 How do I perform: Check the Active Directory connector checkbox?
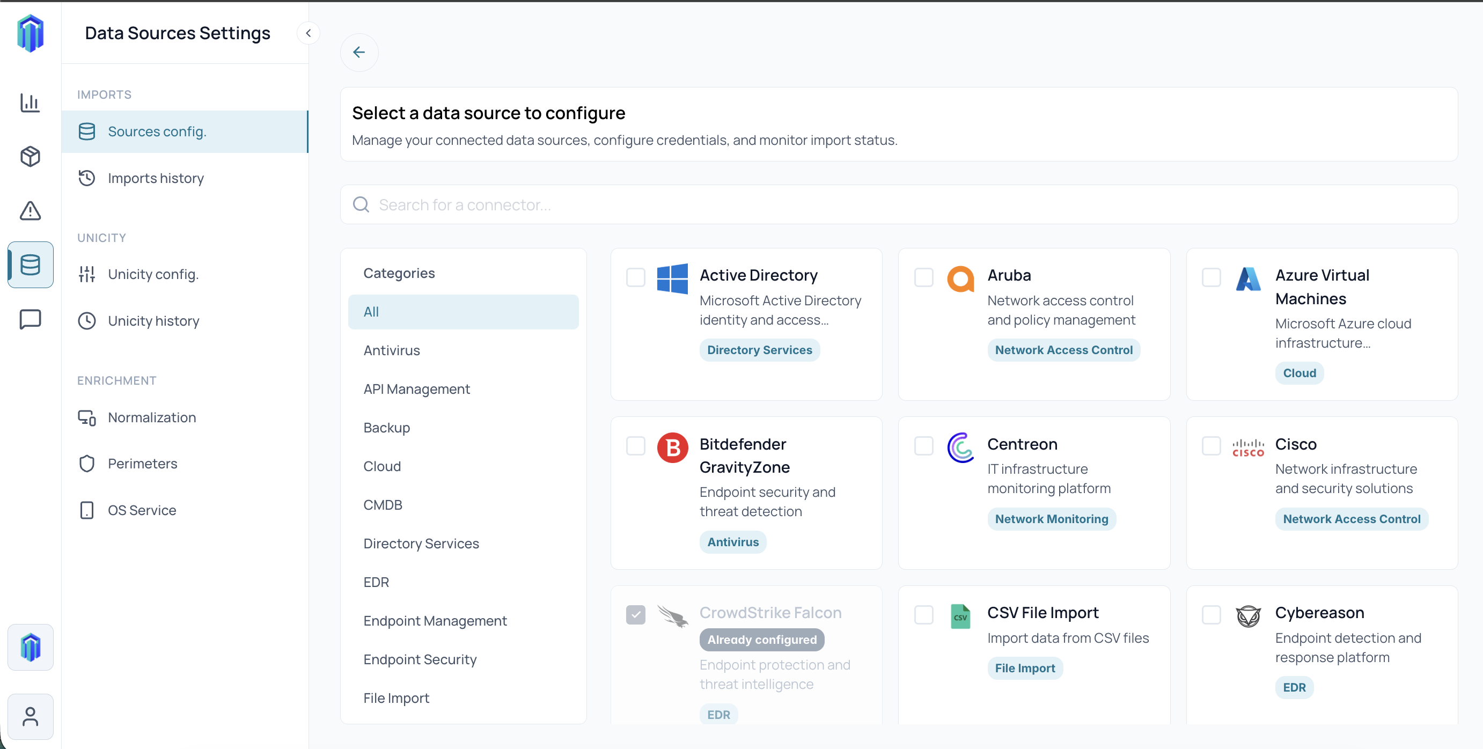tap(636, 277)
